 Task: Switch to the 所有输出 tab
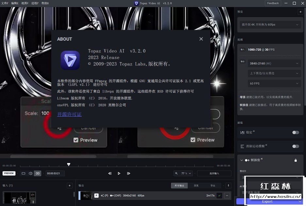(179, 185)
